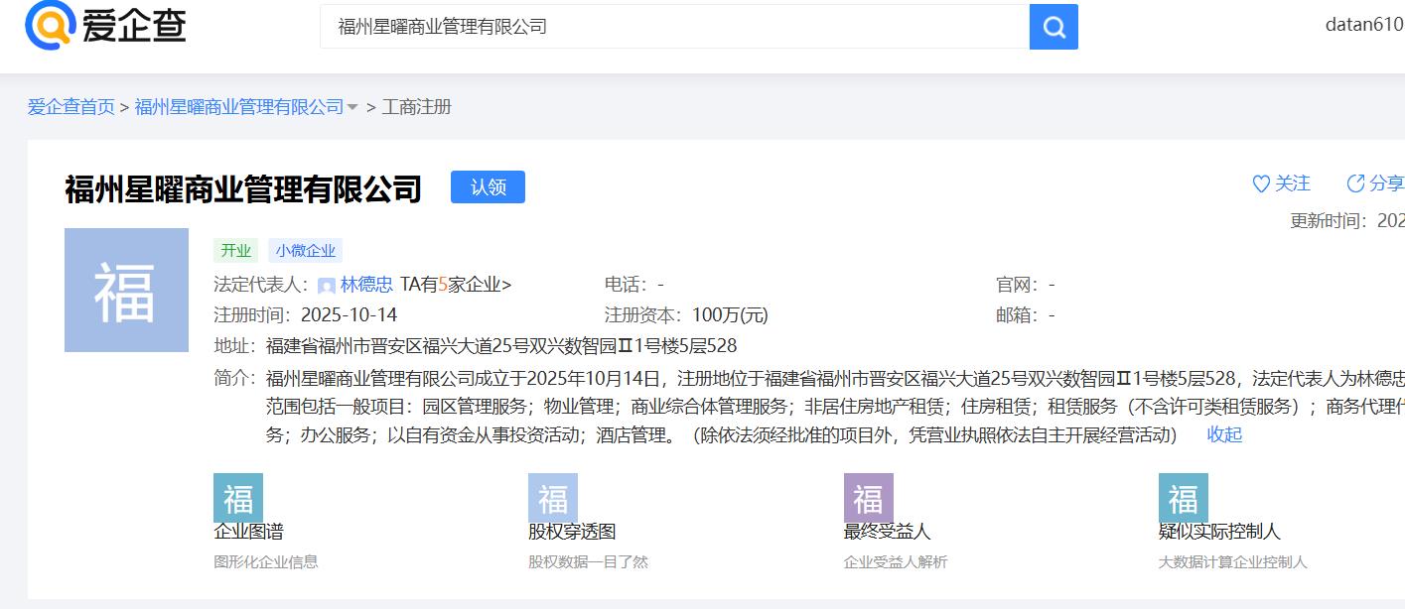Open the 股权穿透图 icon tile
The height and width of the screenshot is (609, 1405).
(x=553, y=498)
